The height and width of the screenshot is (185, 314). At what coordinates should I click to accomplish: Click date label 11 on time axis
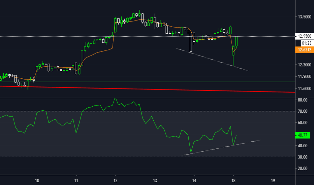pos(76,181)
